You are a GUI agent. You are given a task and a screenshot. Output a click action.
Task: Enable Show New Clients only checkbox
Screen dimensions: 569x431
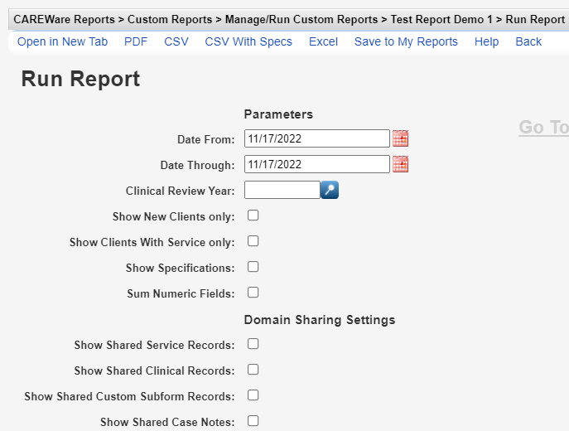point(253,215)
